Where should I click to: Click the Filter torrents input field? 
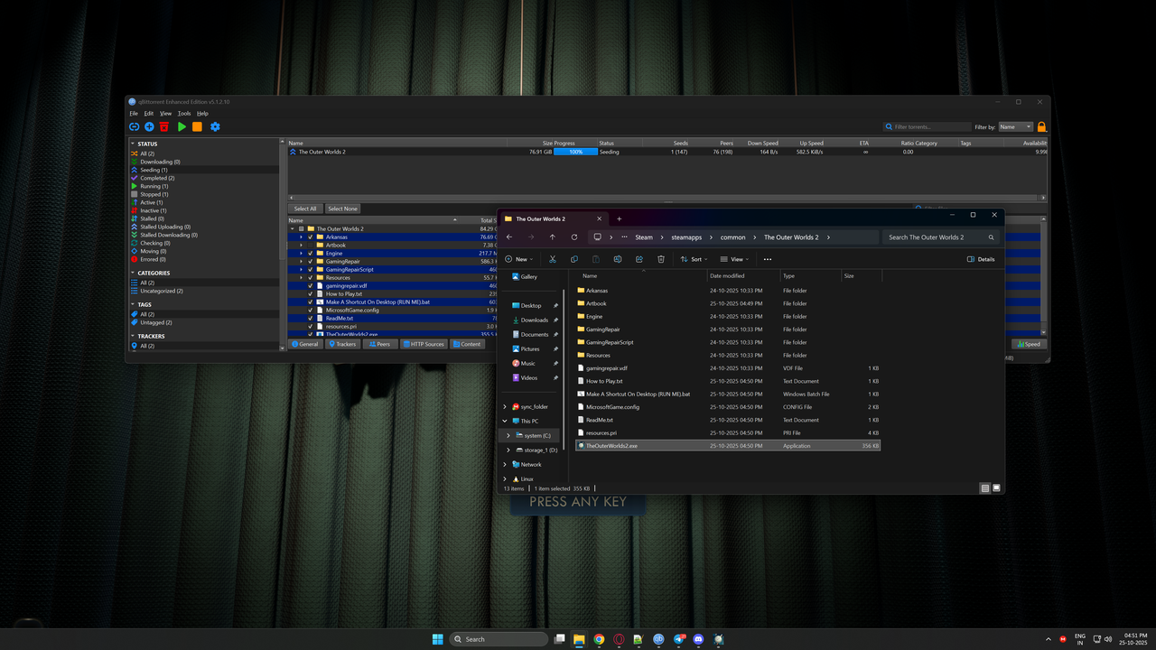[x=928, y=127]
